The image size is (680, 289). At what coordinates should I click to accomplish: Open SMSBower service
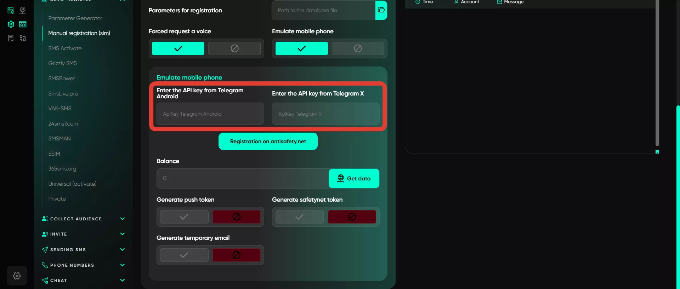coord(61,78)
